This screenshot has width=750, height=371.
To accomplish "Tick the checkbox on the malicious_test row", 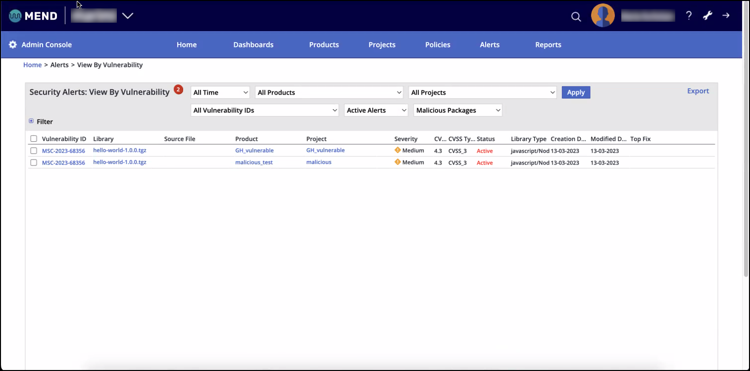I will pos(33,163).
